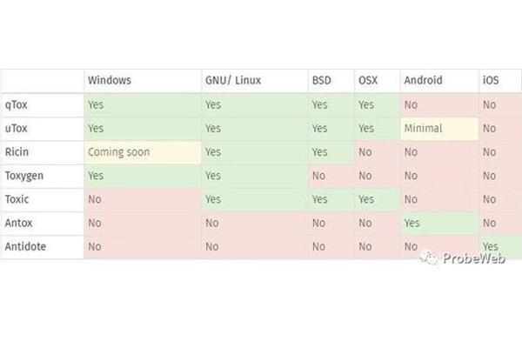
Task: Select the Antox row label
Action: (x=18, y=223)
